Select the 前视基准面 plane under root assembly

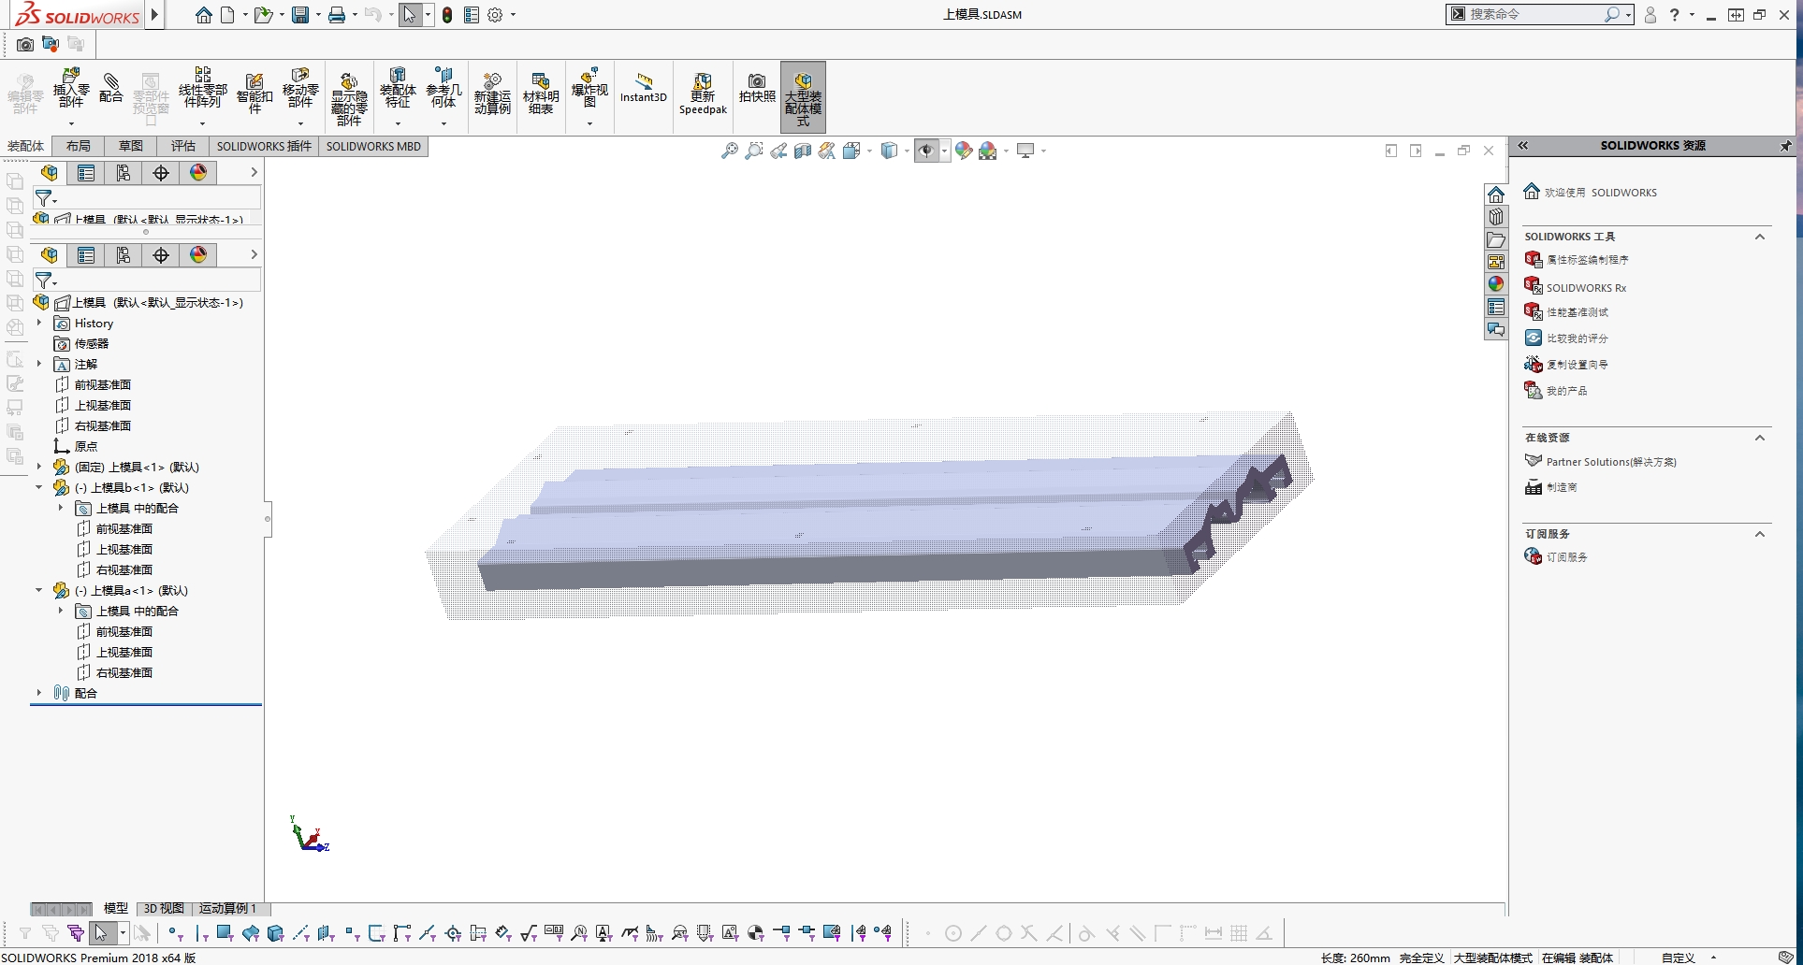pos(102,384)
